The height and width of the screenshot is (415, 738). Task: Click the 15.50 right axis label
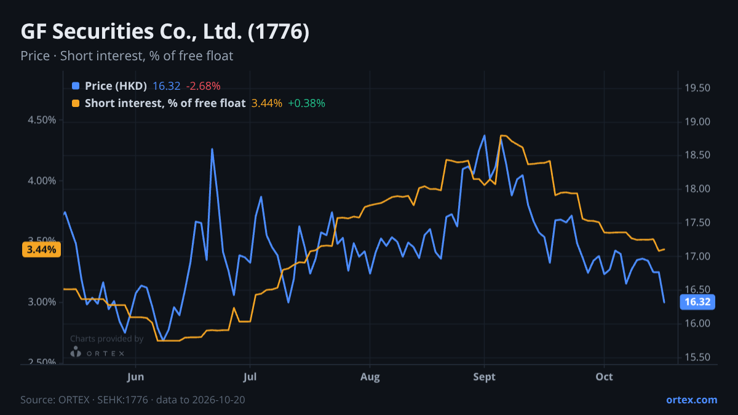(x=697, y=357)
